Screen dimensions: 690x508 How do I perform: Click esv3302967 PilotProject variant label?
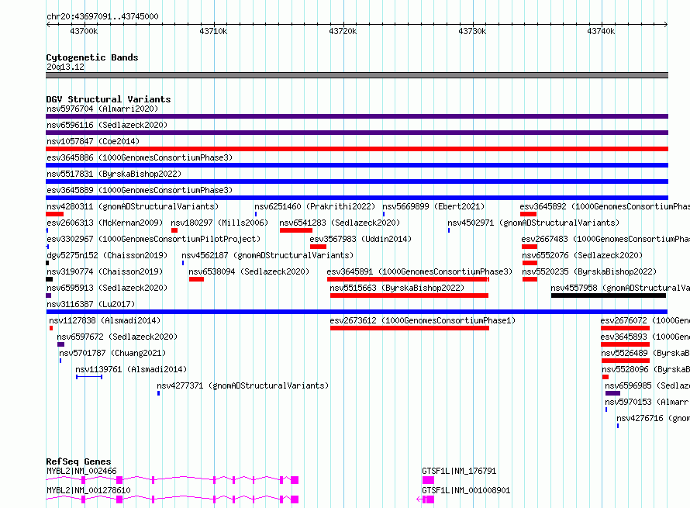coord(154,239)
